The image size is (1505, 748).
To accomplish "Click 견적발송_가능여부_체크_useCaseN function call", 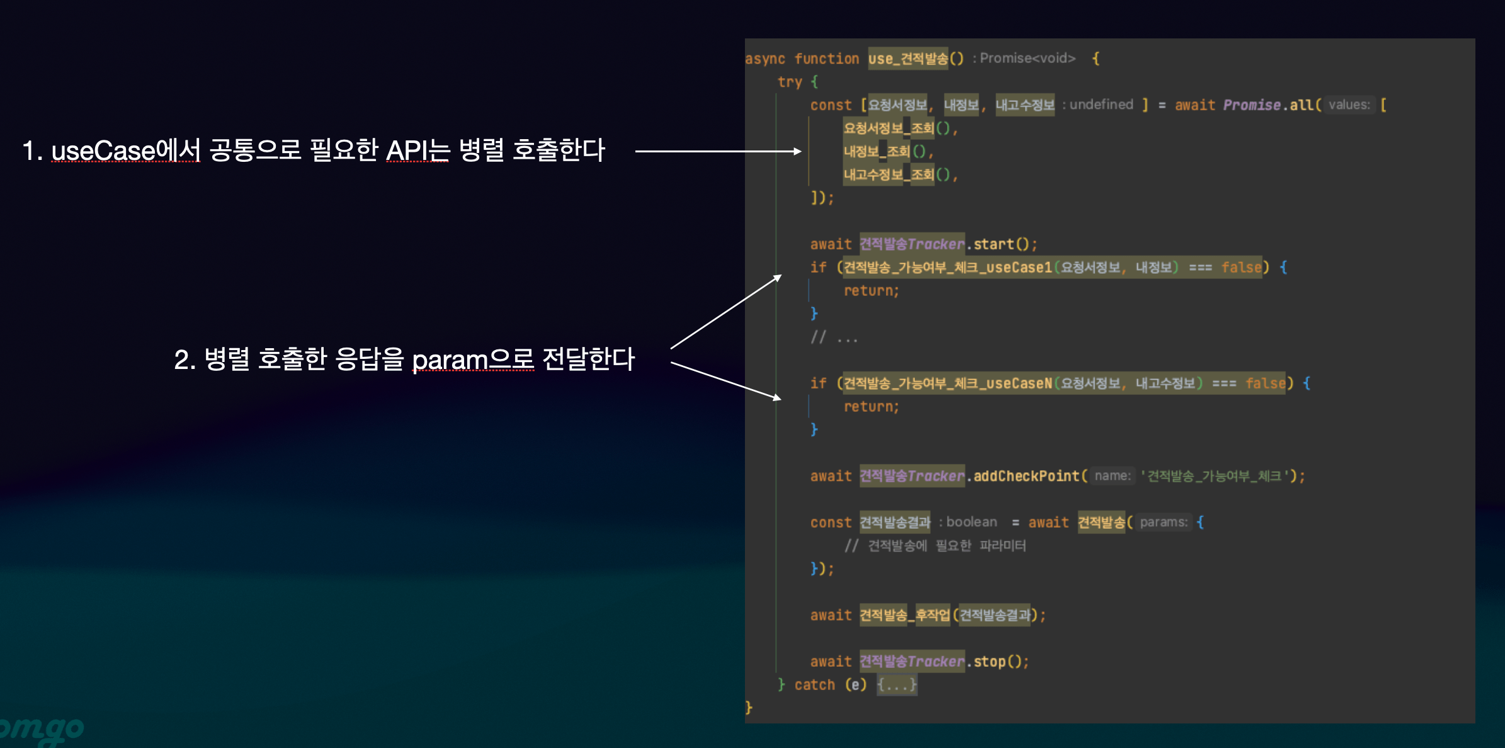I will [947, 383].
